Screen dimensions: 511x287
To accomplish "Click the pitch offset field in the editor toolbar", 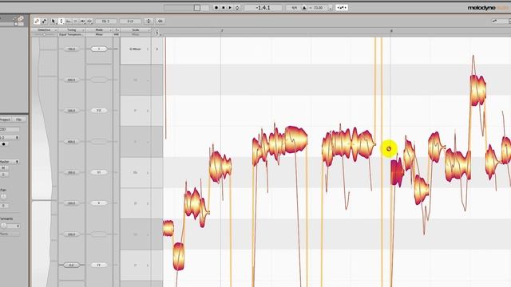I will (x=130, y=22).
